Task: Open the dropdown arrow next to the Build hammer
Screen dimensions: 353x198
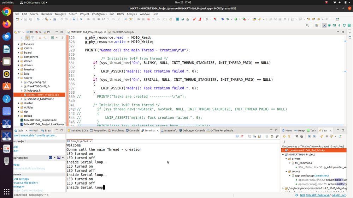Action: (x=50, y=19)
